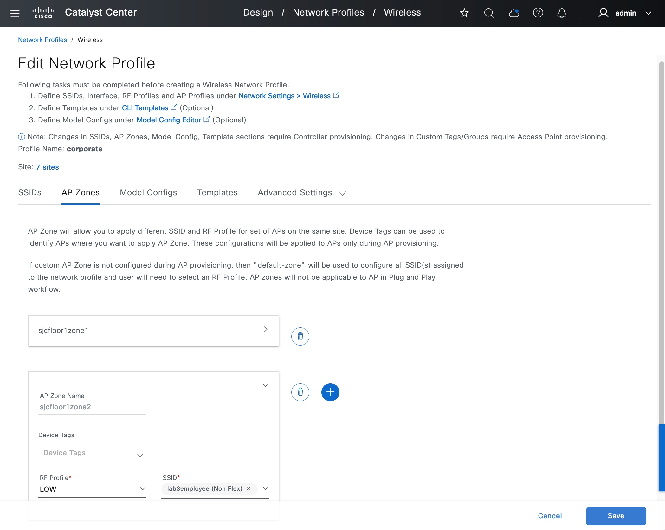The image size is (665, 530).
Task: Click the Save button
Action: coord(616,516)
